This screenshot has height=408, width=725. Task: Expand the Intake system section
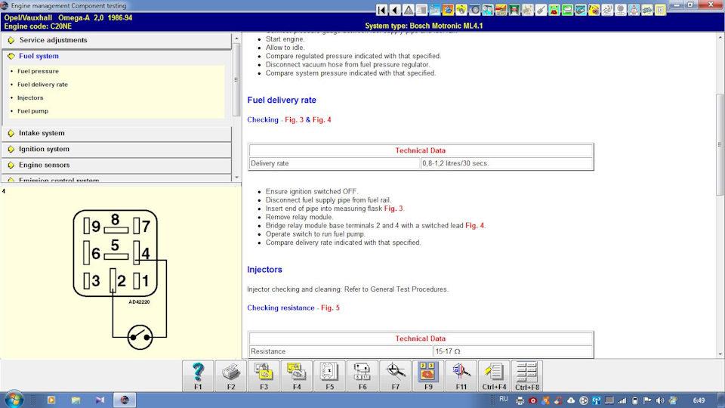point(116,133)
